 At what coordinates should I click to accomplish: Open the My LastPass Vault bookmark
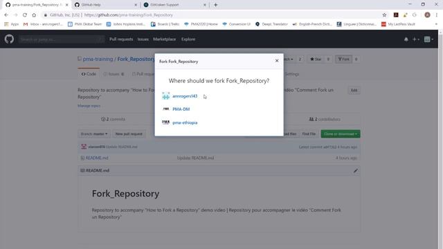(x=399, y=24)
